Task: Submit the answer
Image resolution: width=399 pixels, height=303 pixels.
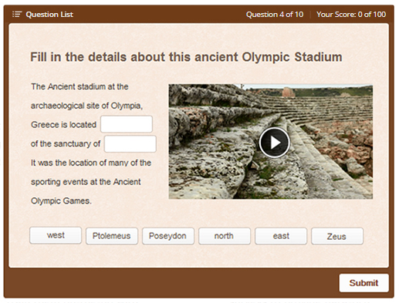Action: (x=363, y=283)
